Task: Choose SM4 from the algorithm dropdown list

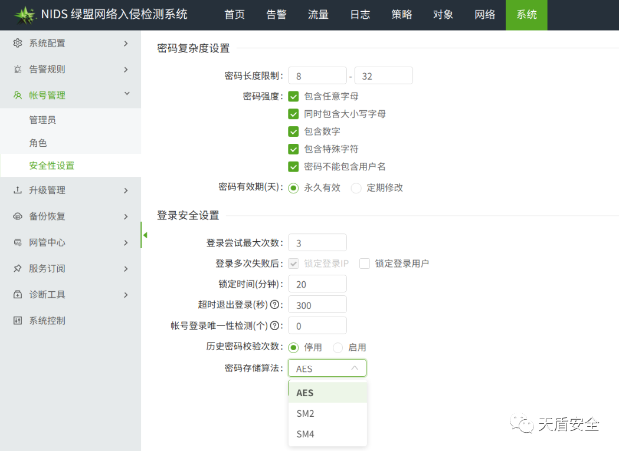Action: (306, 434)
